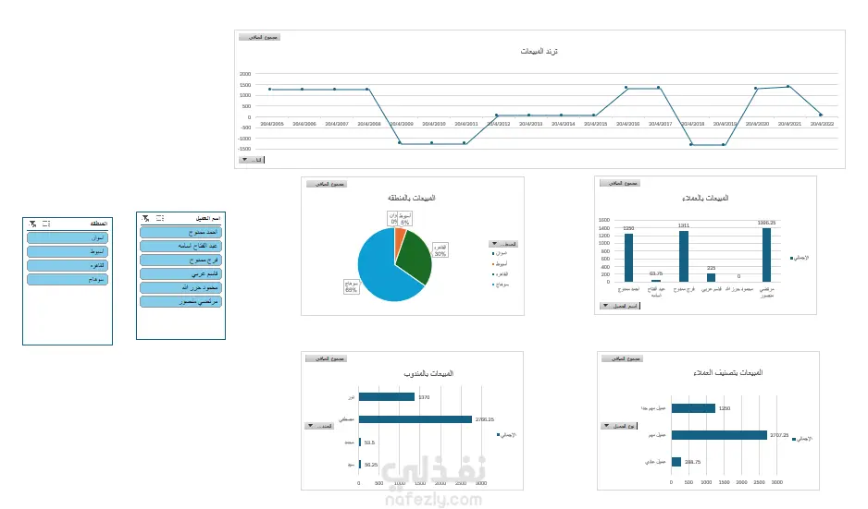Click the القاهره 30% data label on pie
The width and height of the screenshot is (868, 509).
pyautogui.click(x=440, y=250)
